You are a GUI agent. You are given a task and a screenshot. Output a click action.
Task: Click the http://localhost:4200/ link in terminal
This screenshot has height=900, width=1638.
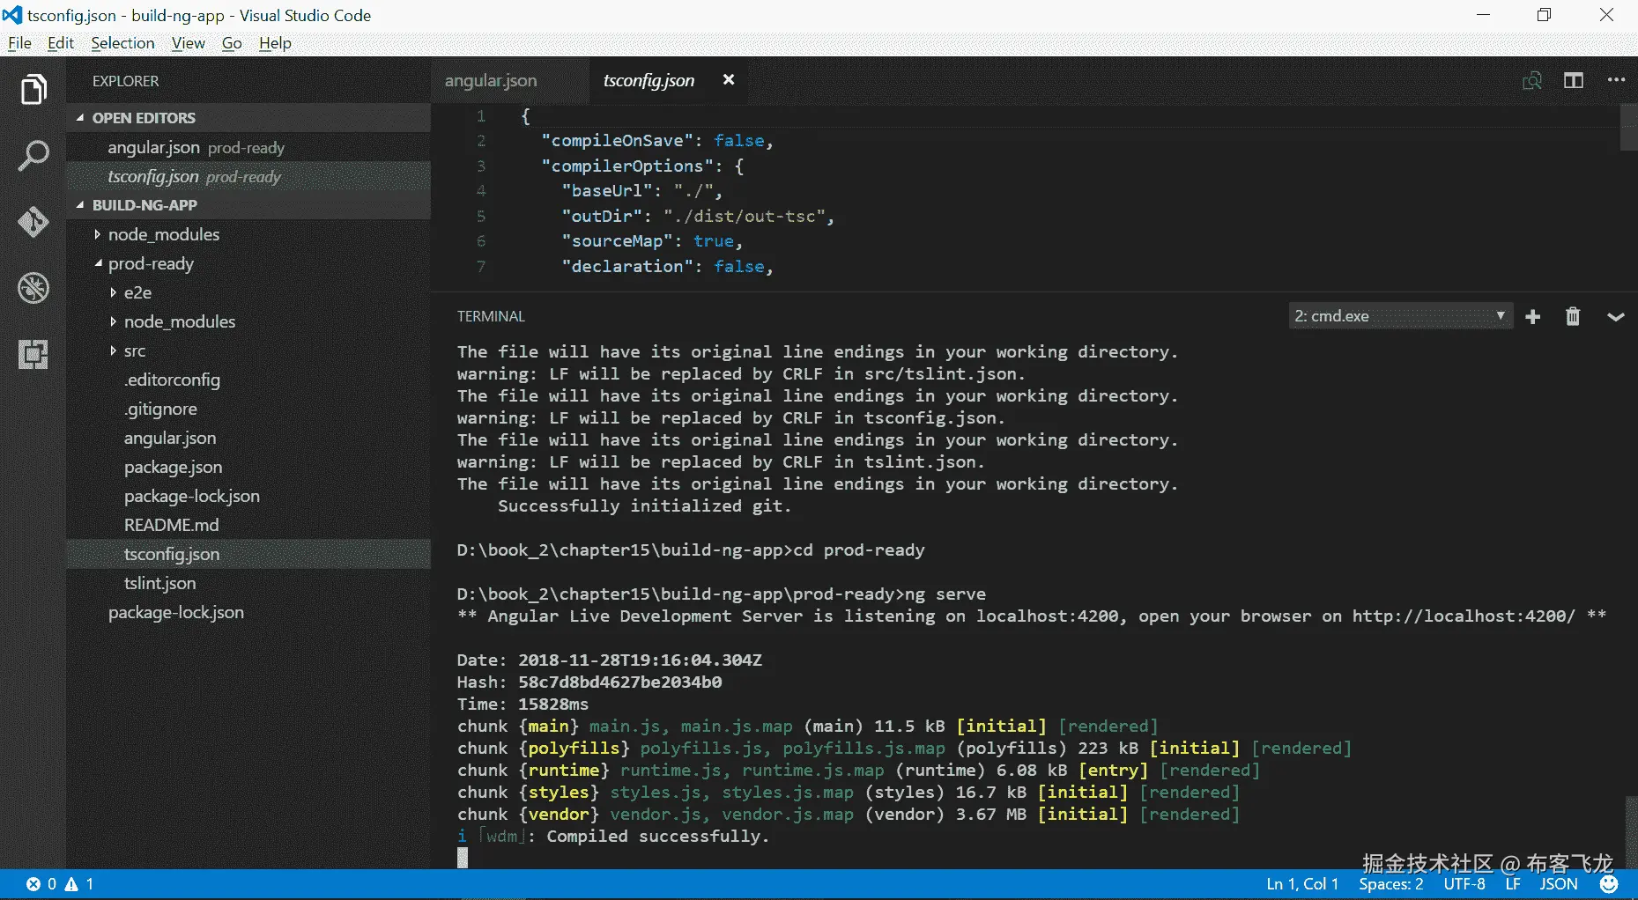pyautogui.click(x=1464, y=616)
